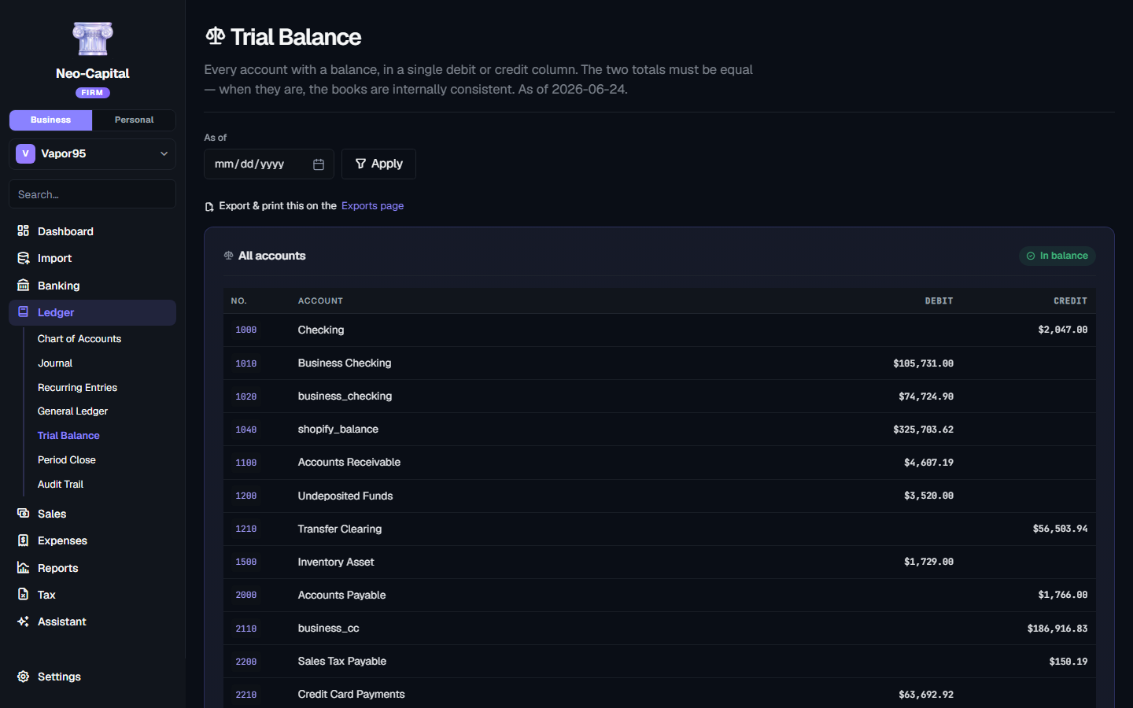Click the $2,047.00 credit amount
This screenshot has height=708, width=1133.
1063,330
